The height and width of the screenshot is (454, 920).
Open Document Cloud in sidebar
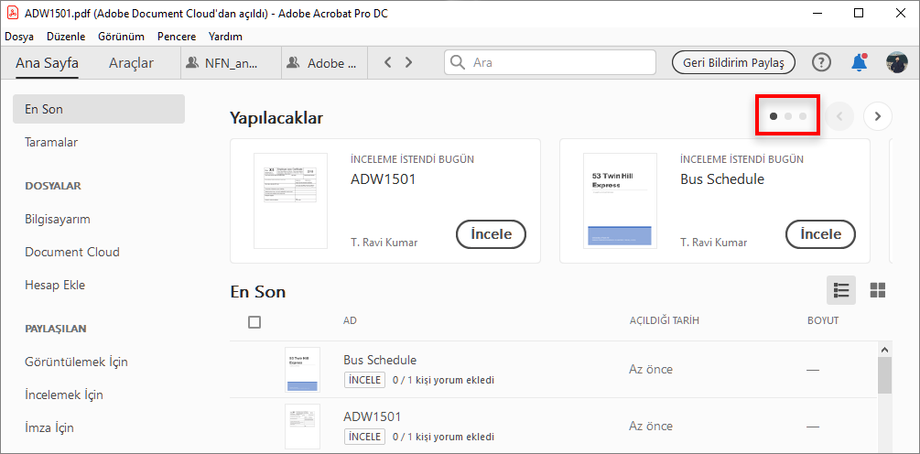[x=72, y=252]
